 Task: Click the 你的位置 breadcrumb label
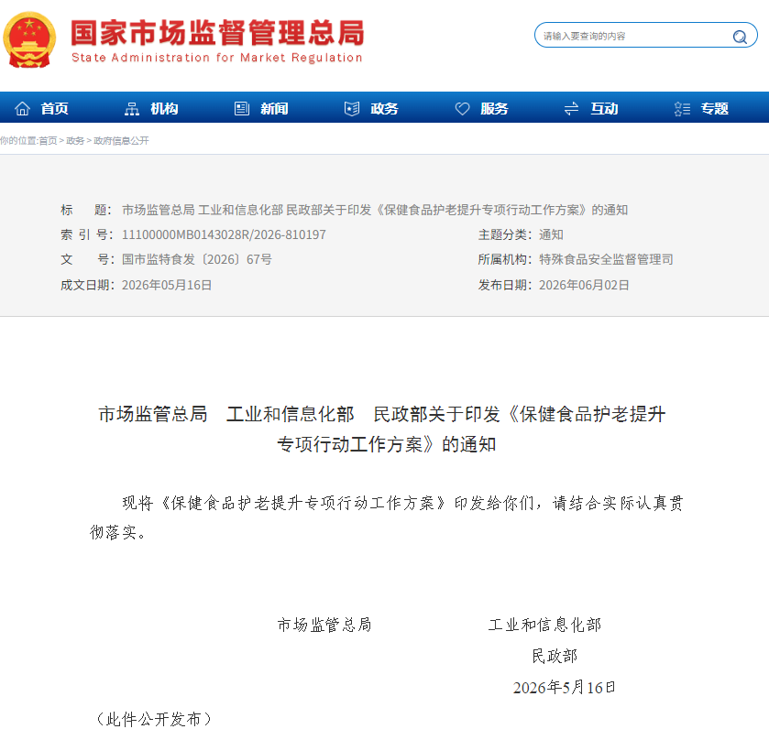pos(19,141)
